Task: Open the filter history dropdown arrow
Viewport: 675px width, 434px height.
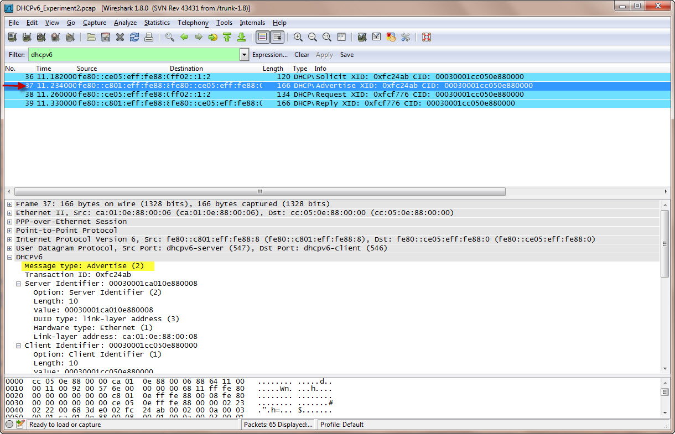Action: tap(244, 55)
